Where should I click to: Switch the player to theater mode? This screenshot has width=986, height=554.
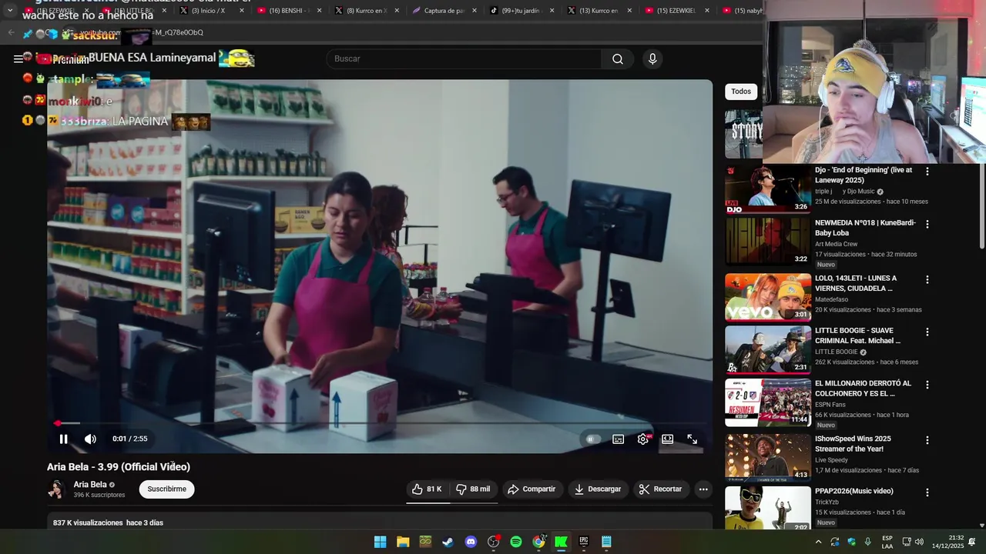(x=667, y=439)
